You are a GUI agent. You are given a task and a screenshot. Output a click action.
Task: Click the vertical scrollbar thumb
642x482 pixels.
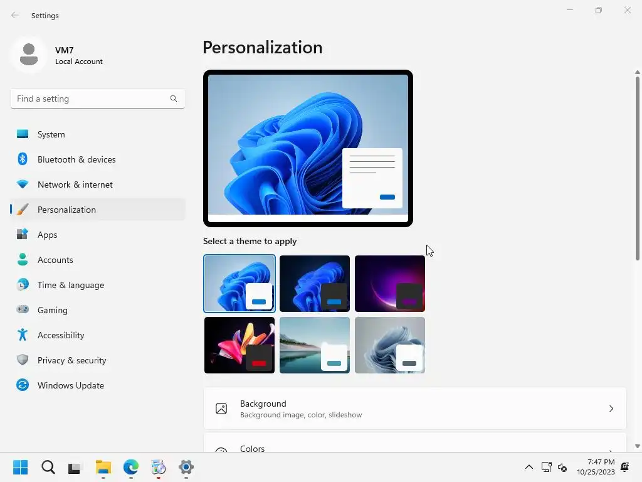pos(637,168)
